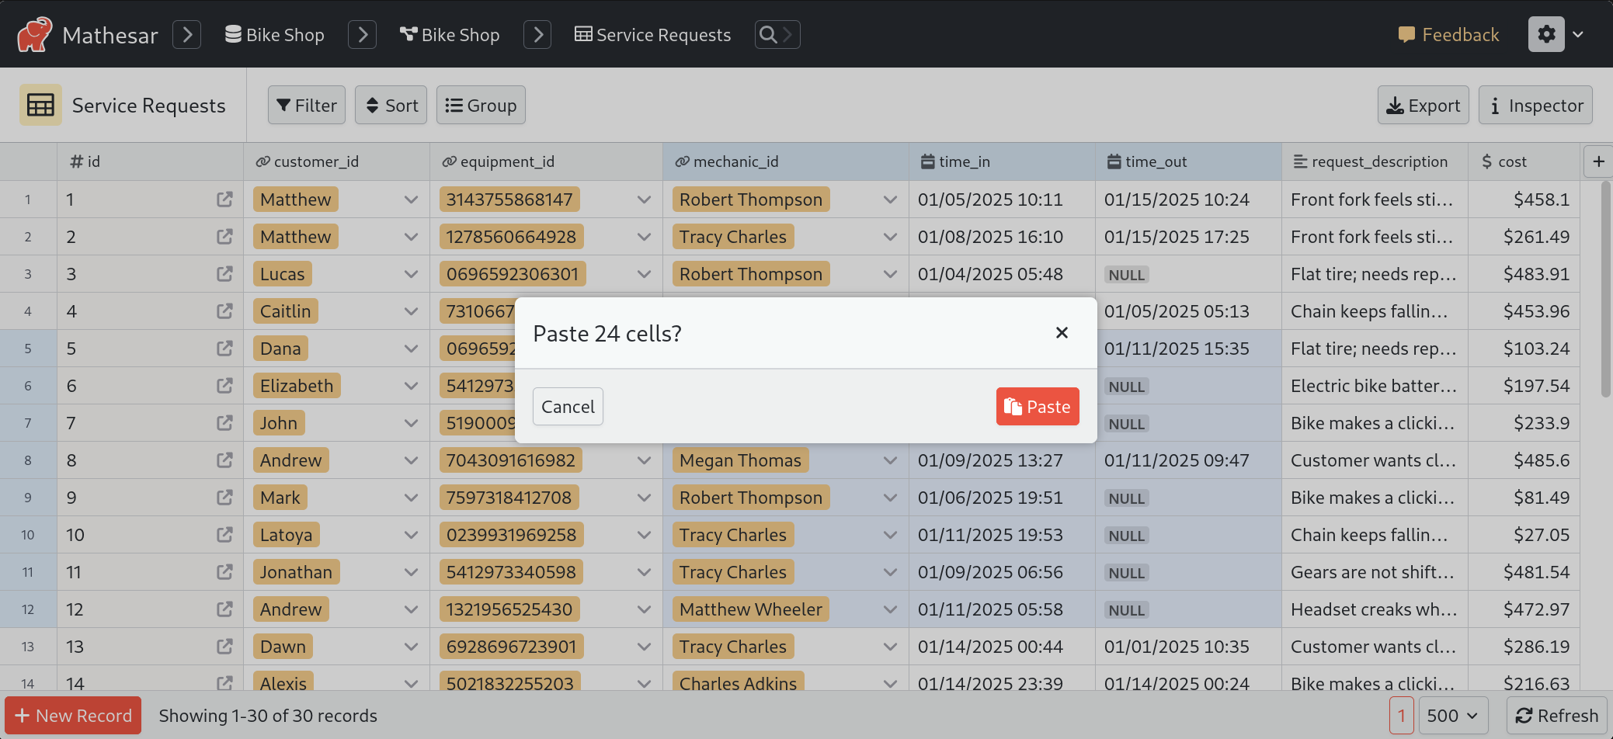Open the Inspector panel
1613x739 pixels.
1535,105
